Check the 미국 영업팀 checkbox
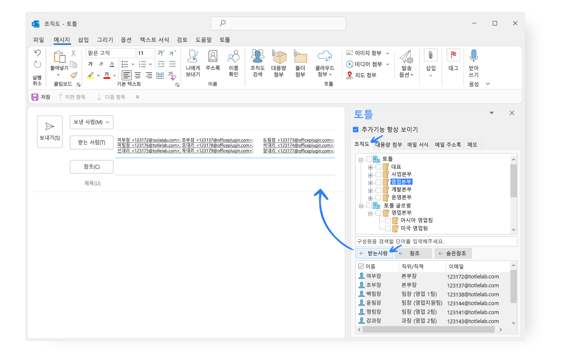This screenshot has width=577, height=361. (x=388, y=228)
